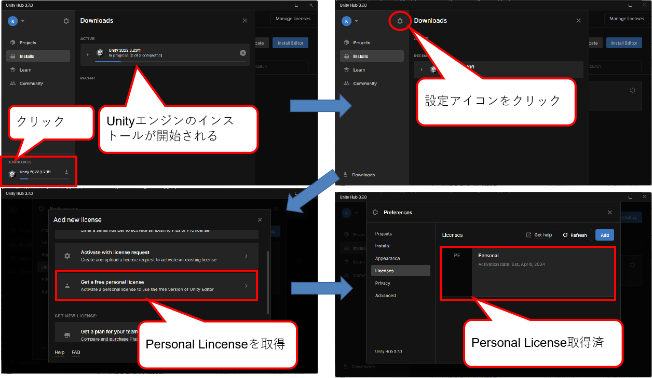
Task: Open the Downloads link at sidebar bottom
Action: [363, 175]
